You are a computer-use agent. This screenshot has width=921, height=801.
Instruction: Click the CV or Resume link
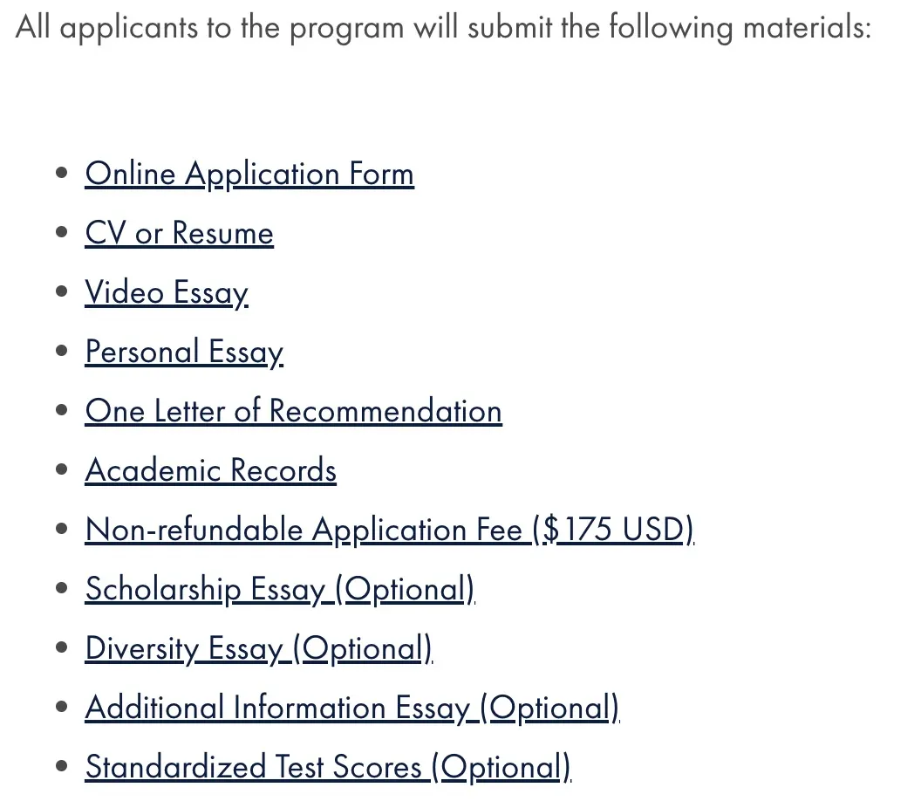179,233
